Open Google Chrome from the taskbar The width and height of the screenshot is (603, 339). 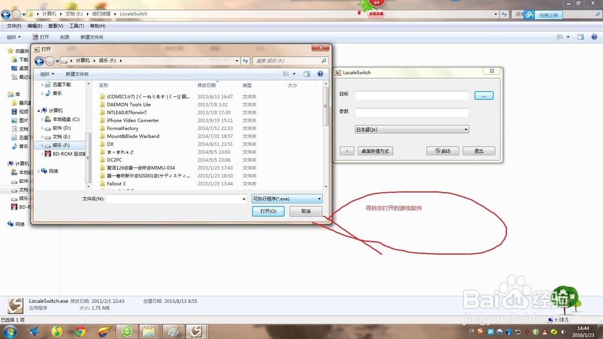[80, 331]
